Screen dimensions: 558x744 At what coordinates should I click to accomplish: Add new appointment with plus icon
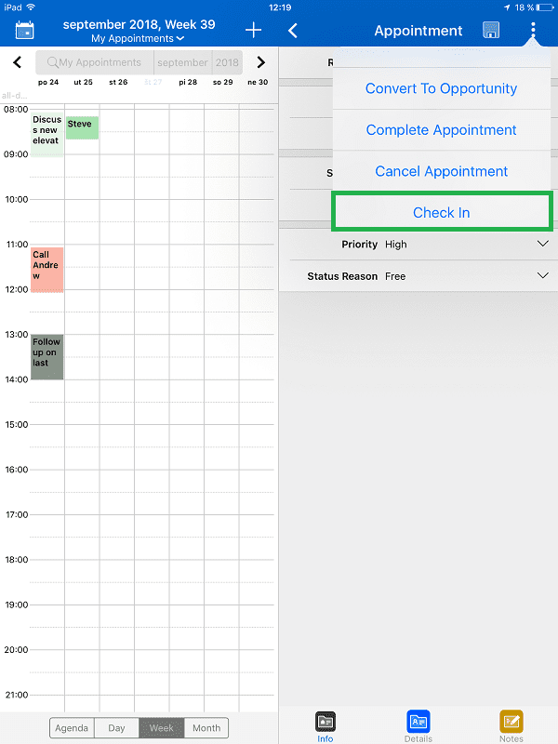tap(253, 31)
